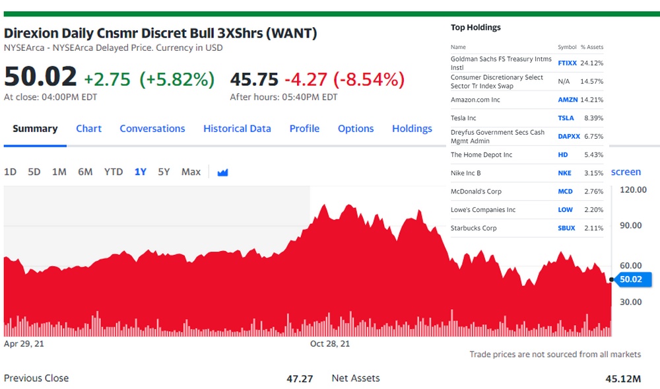The width and height of the screenshot is (660, 389).
Task: Select the 1Y chart range
Action: point(140,172)
